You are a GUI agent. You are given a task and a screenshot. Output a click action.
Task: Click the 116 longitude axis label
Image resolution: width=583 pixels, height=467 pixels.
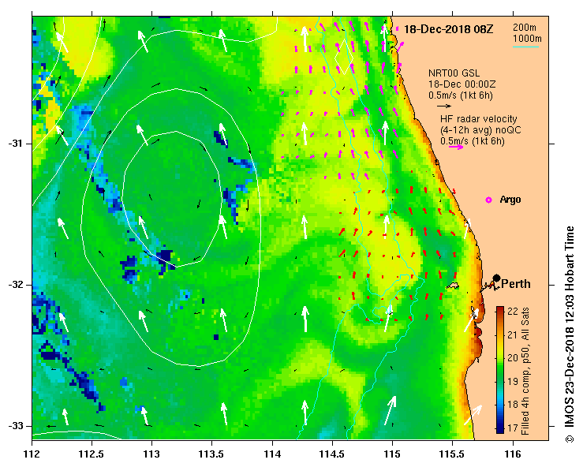pos(513,454)
